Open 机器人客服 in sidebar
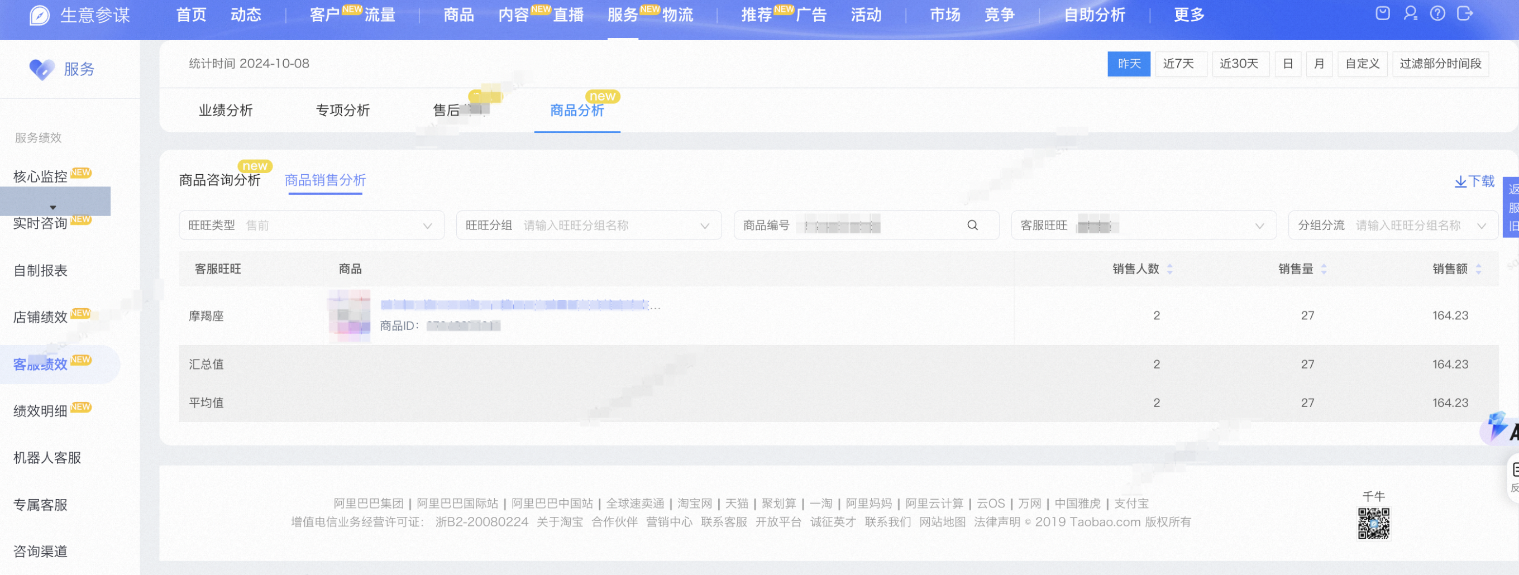This screenshot has width=1519, height=575. (47, 458)
